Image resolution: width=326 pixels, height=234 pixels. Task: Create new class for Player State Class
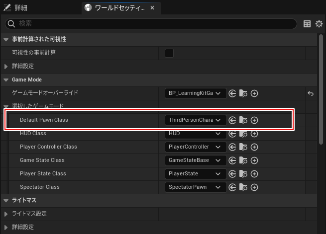point(254,174)
